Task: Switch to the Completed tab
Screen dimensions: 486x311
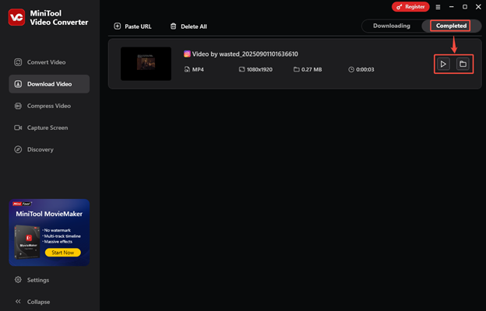Action: coord(451,26)
